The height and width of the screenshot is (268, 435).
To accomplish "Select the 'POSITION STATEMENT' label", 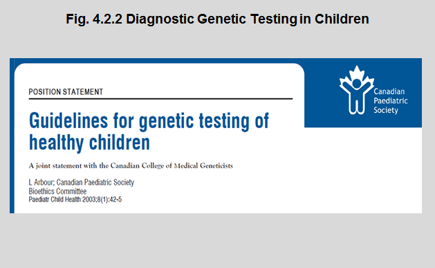I will click(66, 92).
